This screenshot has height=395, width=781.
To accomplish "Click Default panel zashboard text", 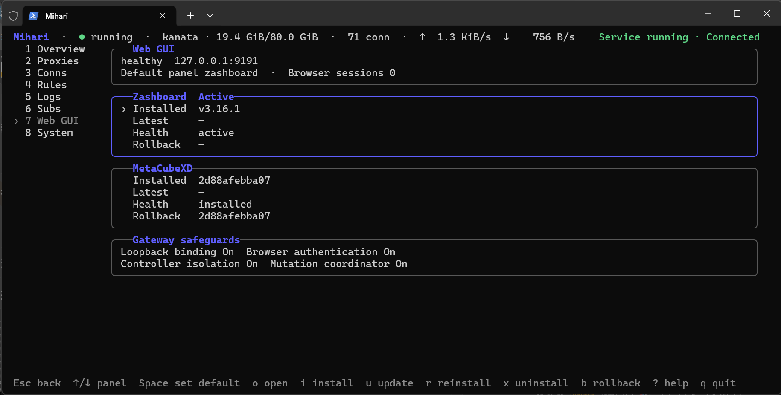I will tap(189, 73).
